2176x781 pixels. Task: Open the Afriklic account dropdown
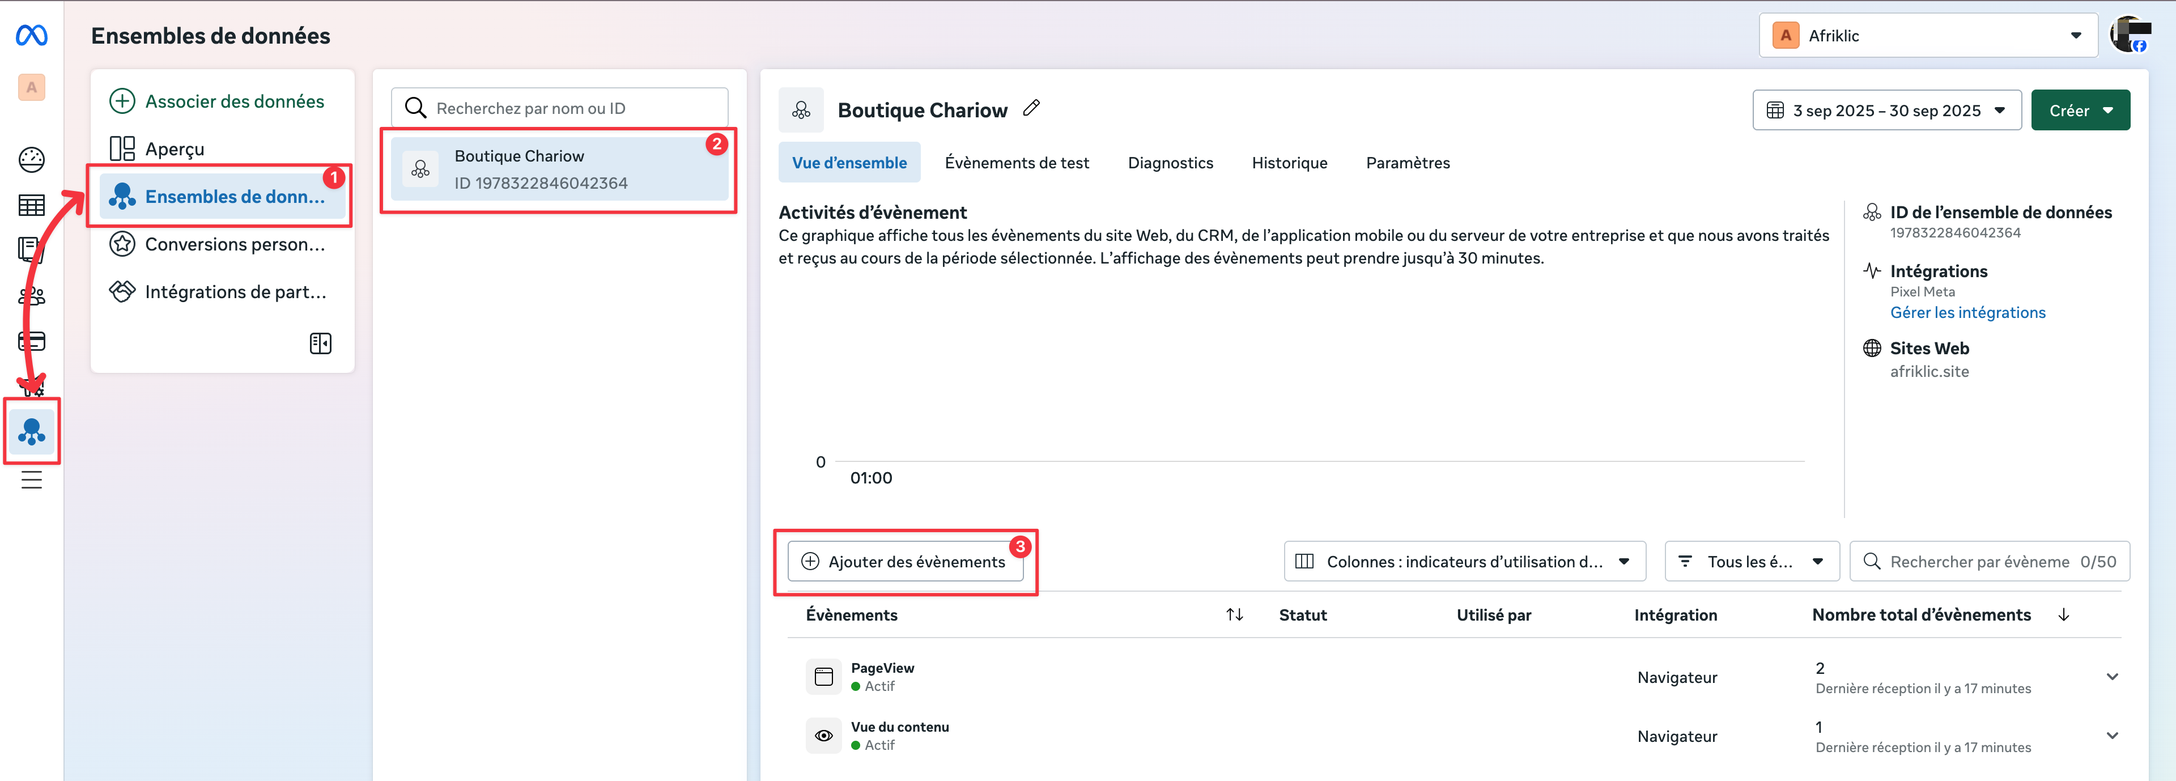pos(1928,36)
